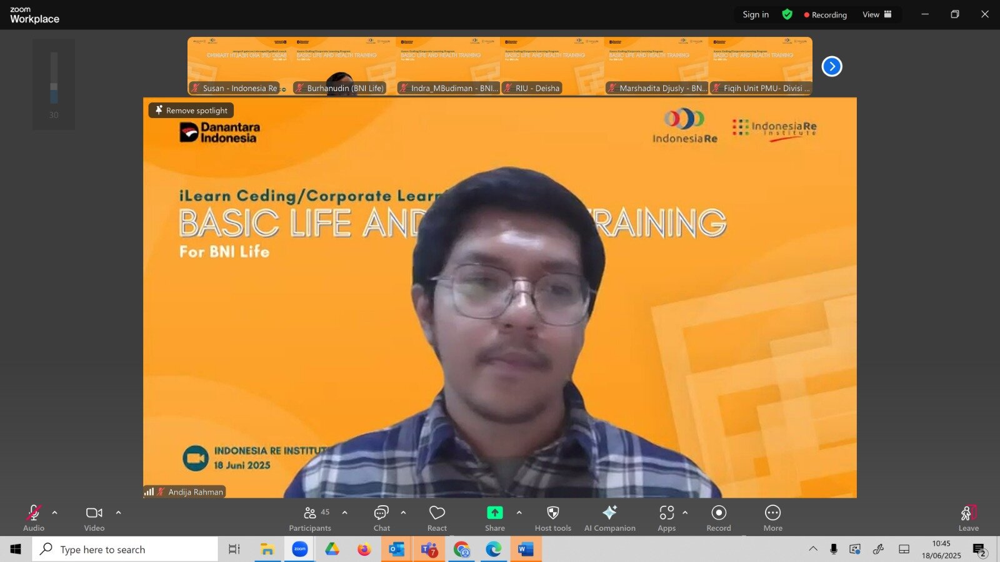This screenshot has width=1000, height=562.
Task: Toggle the Video camera button
Action: 94,518
